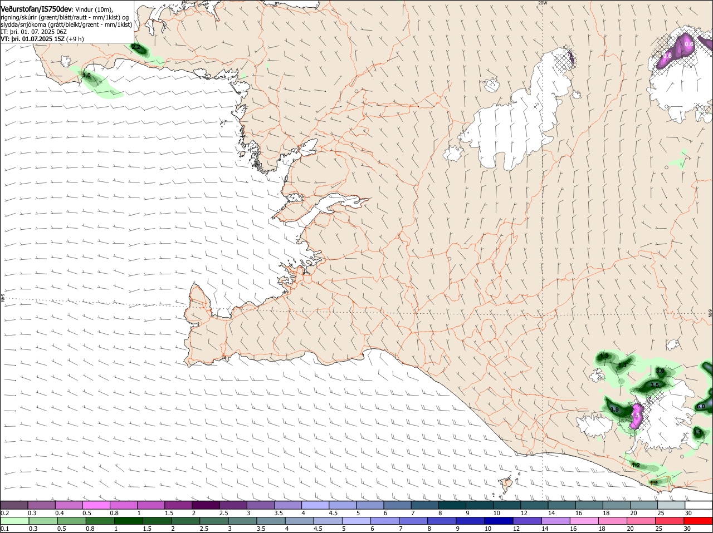This screenshot has width=713, height=533.
Task: Pick the lavender 5–6 lower-scale swatch
Action: (x=356, y=521)
